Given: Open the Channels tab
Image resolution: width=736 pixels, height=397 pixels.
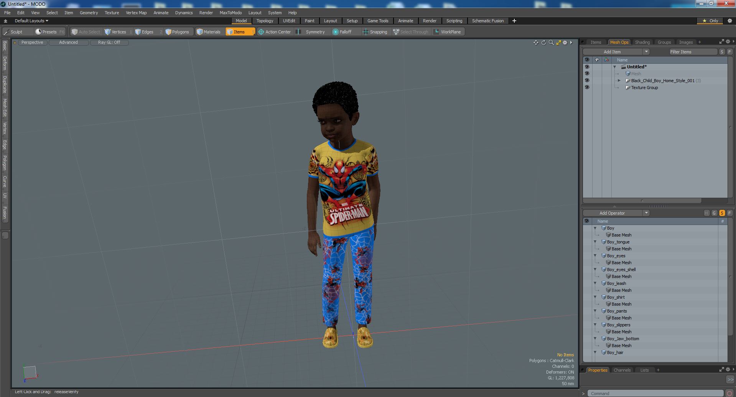Looking at the screenshot, I should [x=622, y=370].
